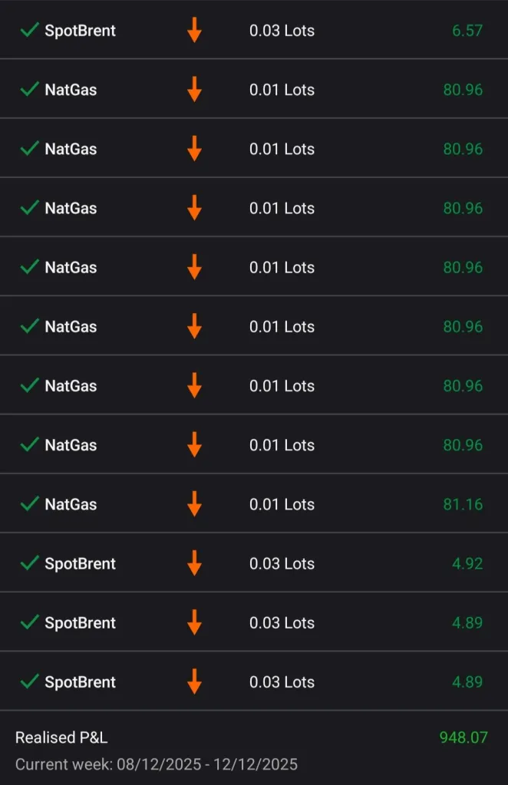Tap the orange down arrow on the 4.92 SpotBrent trade
Image resolution: width=508 pixels, height=785 pixels.
[194, 563]
